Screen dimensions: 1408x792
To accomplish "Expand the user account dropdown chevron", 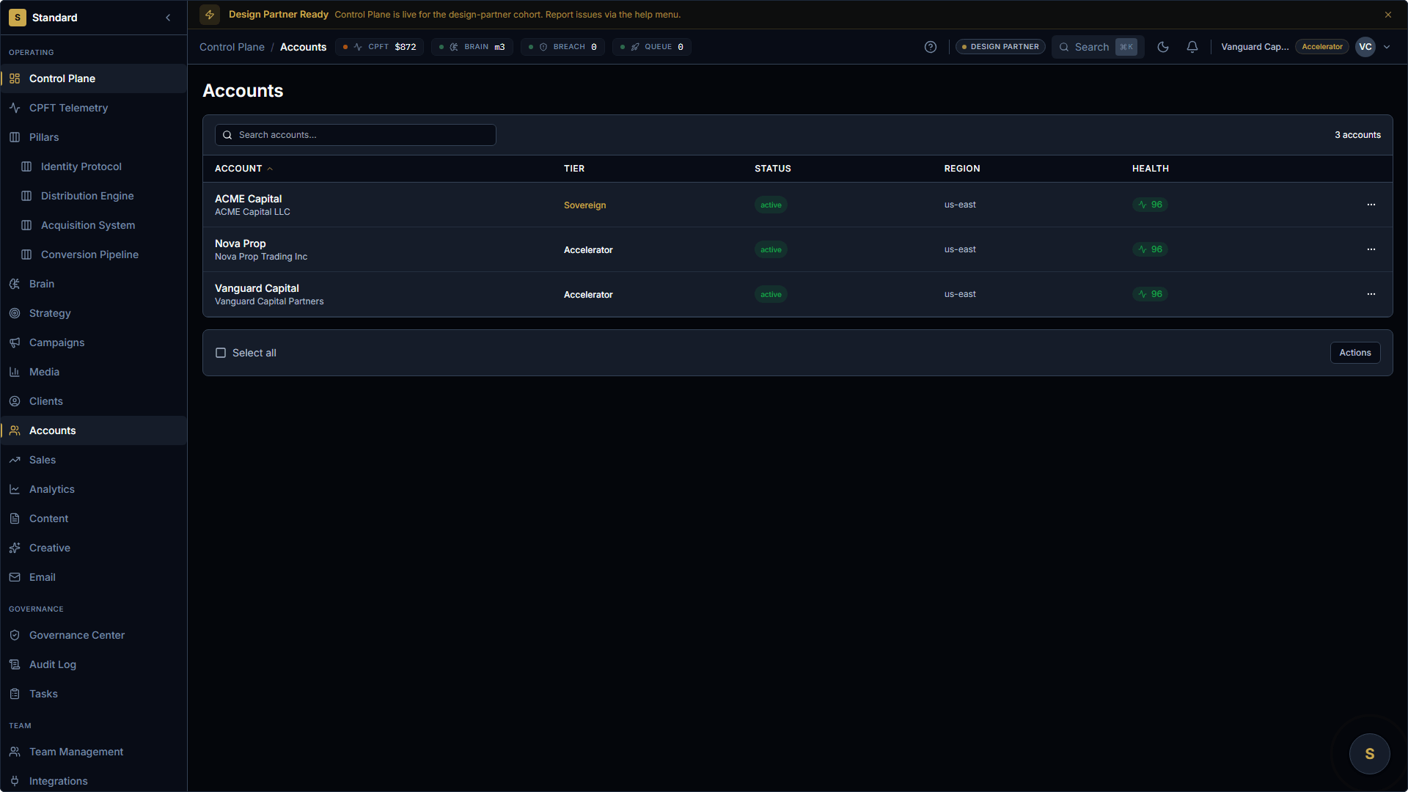I will [1387, 47].
